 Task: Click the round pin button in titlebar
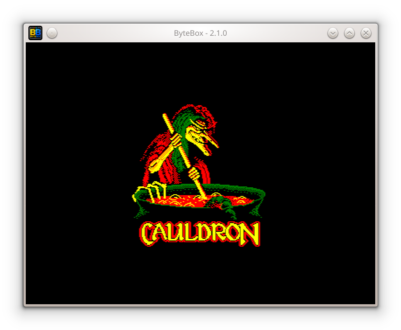(52, 33)
